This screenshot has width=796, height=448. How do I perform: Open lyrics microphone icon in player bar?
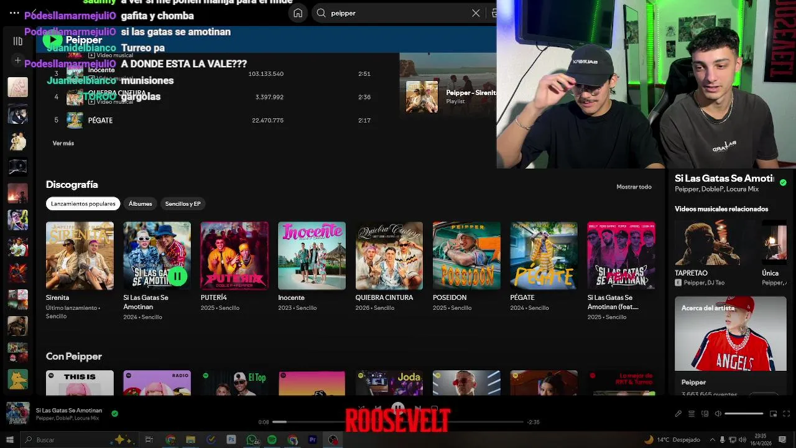pos(678,414)
